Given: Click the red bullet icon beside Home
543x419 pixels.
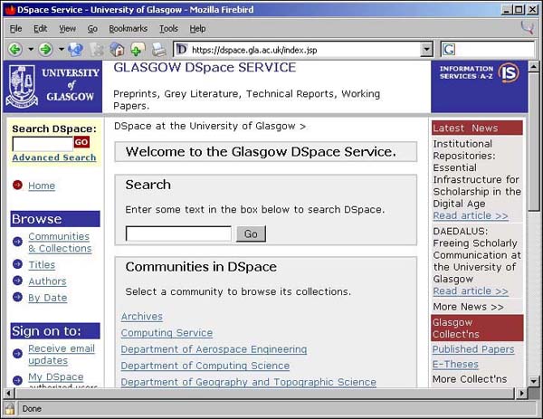Looking at the screenshot, I should pos(17,185).
